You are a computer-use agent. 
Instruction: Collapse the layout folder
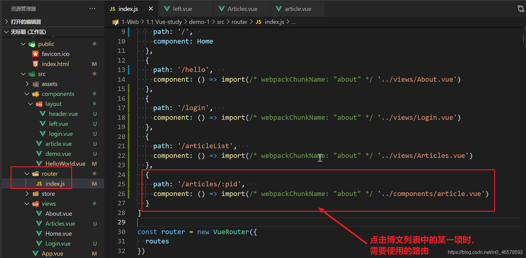click(x=31, y=104)
